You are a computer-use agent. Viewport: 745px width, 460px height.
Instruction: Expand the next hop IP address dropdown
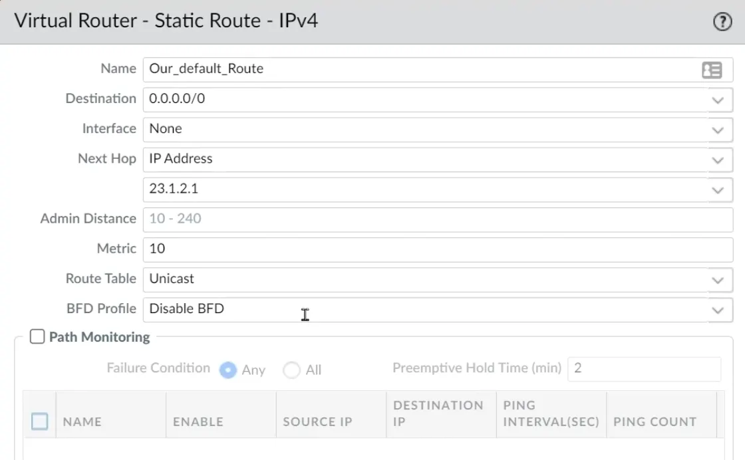point(718,189)
